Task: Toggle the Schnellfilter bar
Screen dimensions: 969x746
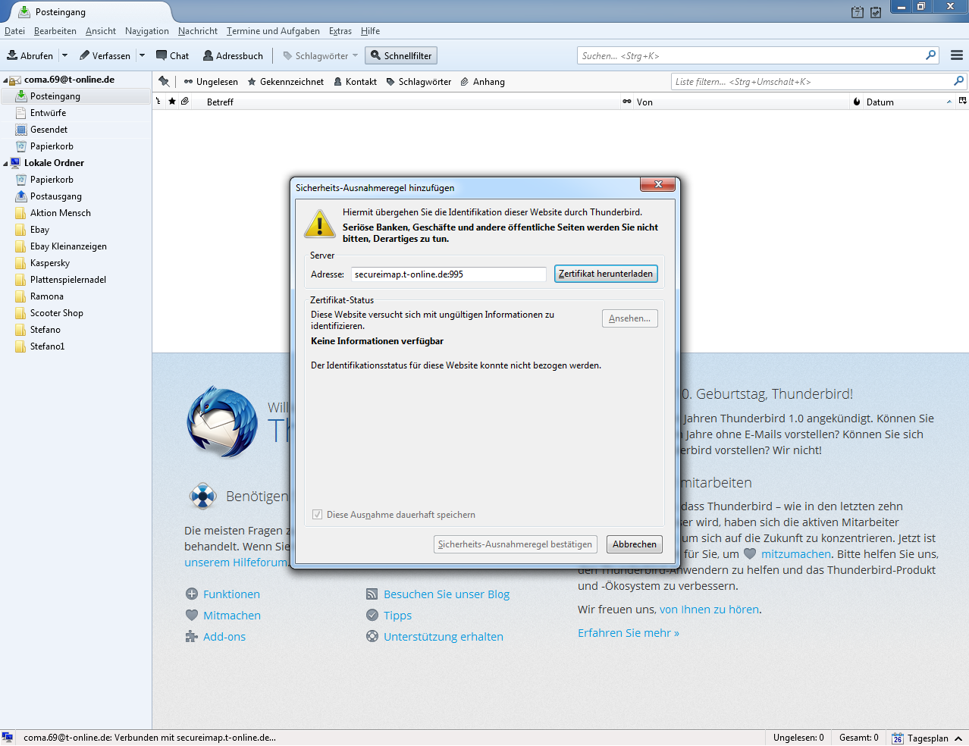Action: point(401,55)
